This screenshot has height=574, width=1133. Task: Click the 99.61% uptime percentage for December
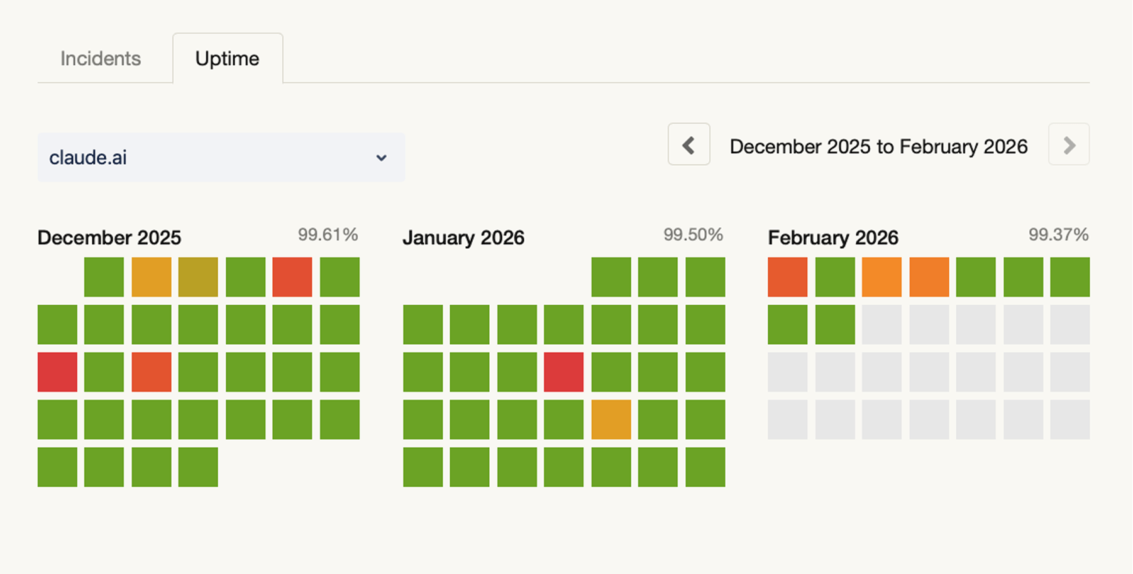328,234
